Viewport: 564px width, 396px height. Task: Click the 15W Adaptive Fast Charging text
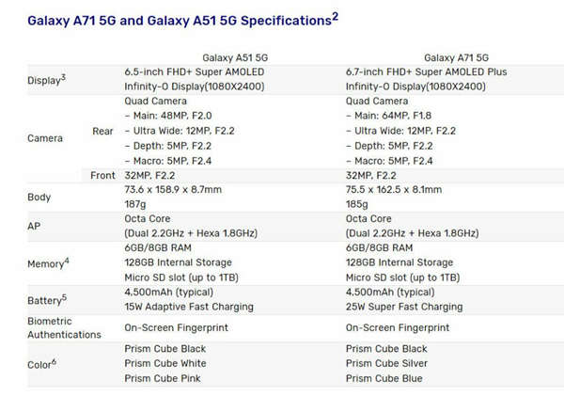point(189,307)
